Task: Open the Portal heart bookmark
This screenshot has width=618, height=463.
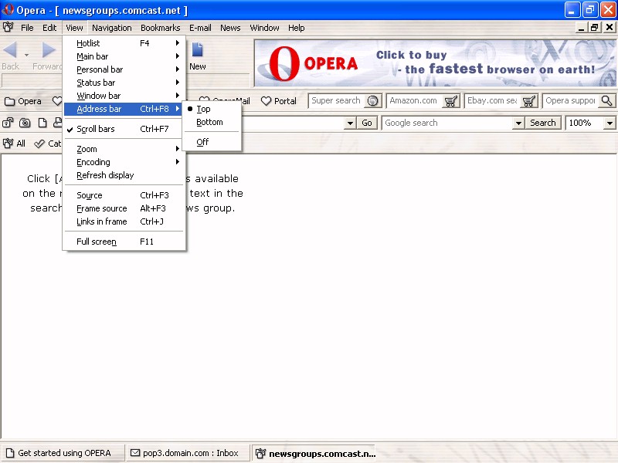Action: [279, 101]
